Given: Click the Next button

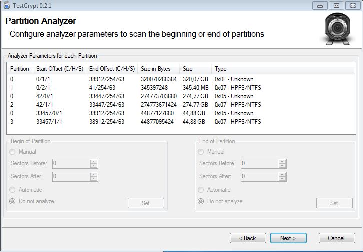Looking at the screenshot, I should point(288,238).
